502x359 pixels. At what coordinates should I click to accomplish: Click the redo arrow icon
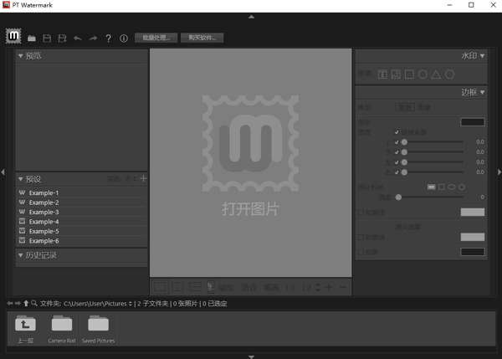coord(93,38)
